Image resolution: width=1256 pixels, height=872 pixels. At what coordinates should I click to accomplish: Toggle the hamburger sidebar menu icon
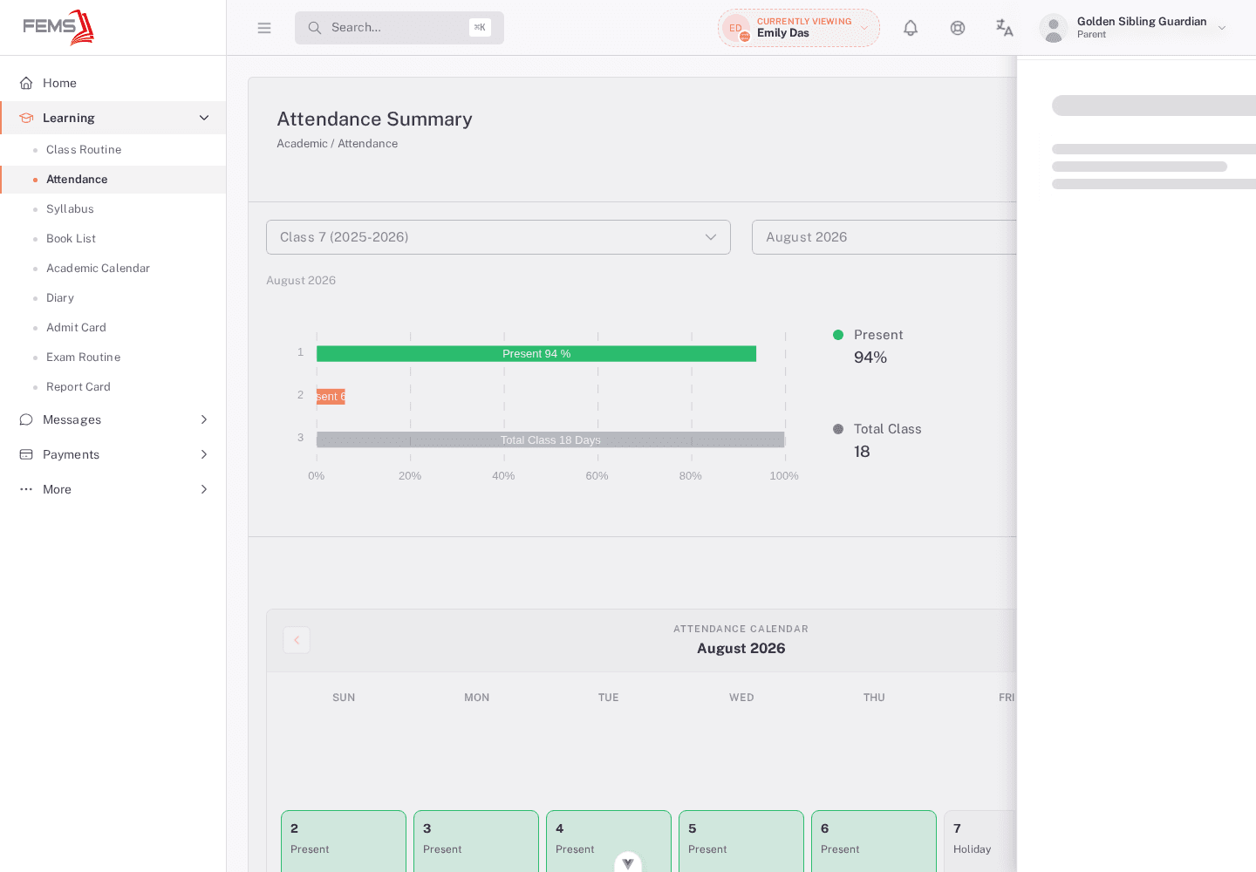(x=264, y=28)
